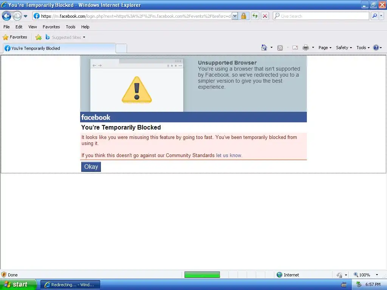
Task: Click the 'You're Temporarily Blocked' heading
Action: point(121,128)
